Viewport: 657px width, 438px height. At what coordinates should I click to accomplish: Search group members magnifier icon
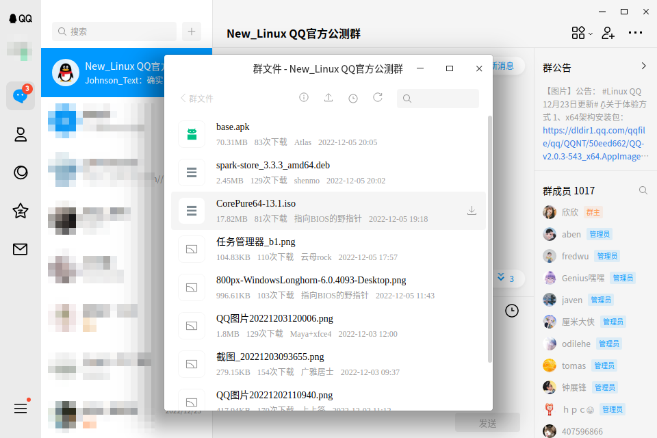click(x=643, y=191)
